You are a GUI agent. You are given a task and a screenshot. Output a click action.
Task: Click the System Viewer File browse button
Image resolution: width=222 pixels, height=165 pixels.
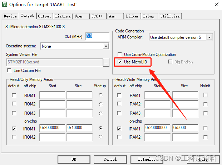(106, 62)
